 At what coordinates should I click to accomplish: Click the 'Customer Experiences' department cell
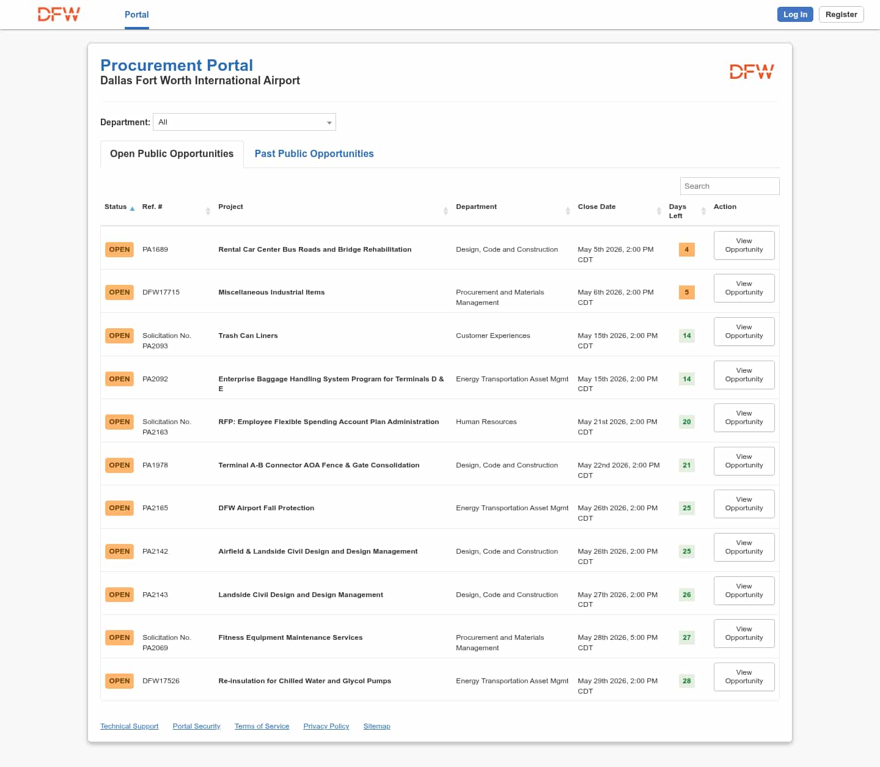coord(493,336)
